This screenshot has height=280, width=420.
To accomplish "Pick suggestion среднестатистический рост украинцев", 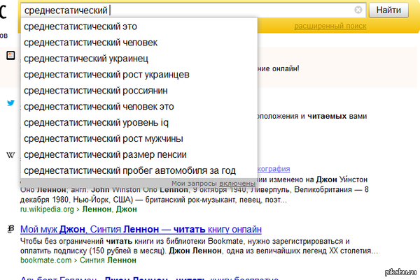I will point(139,75).
